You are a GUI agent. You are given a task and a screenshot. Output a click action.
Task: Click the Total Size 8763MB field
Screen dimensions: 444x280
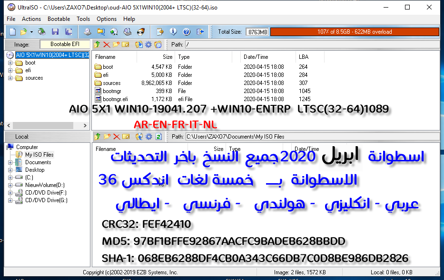click(257, 32)
